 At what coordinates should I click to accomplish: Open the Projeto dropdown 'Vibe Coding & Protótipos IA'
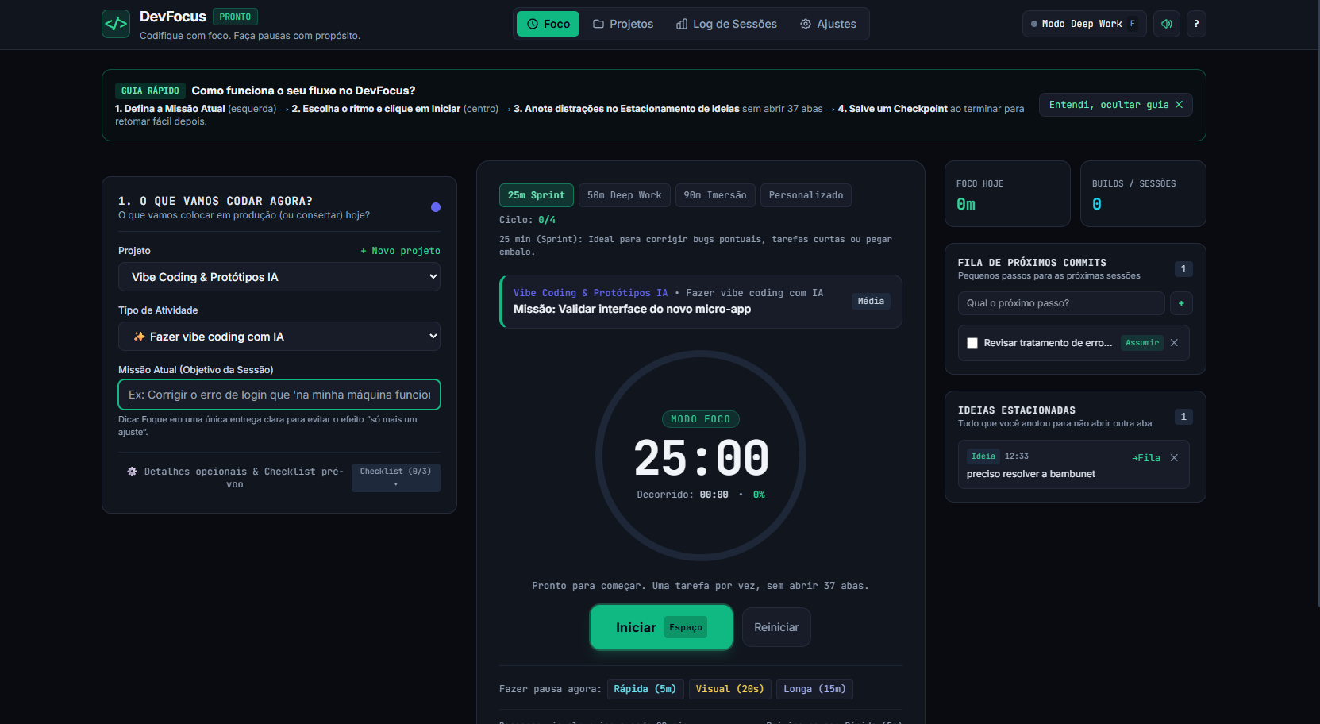[279, 277]
